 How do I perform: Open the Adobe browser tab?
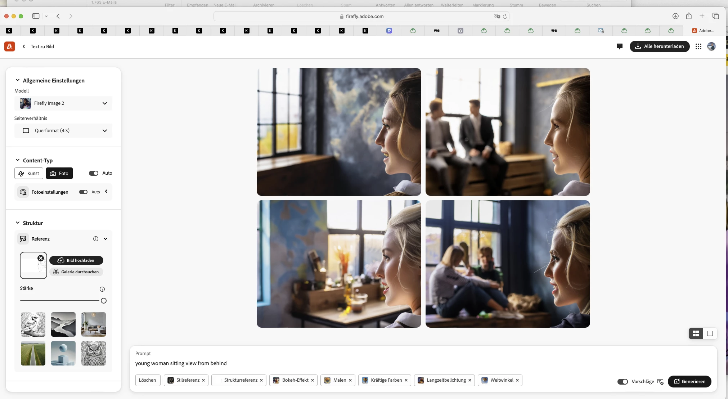703,31
